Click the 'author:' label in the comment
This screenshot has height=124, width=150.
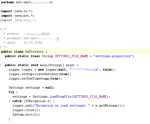13,34
